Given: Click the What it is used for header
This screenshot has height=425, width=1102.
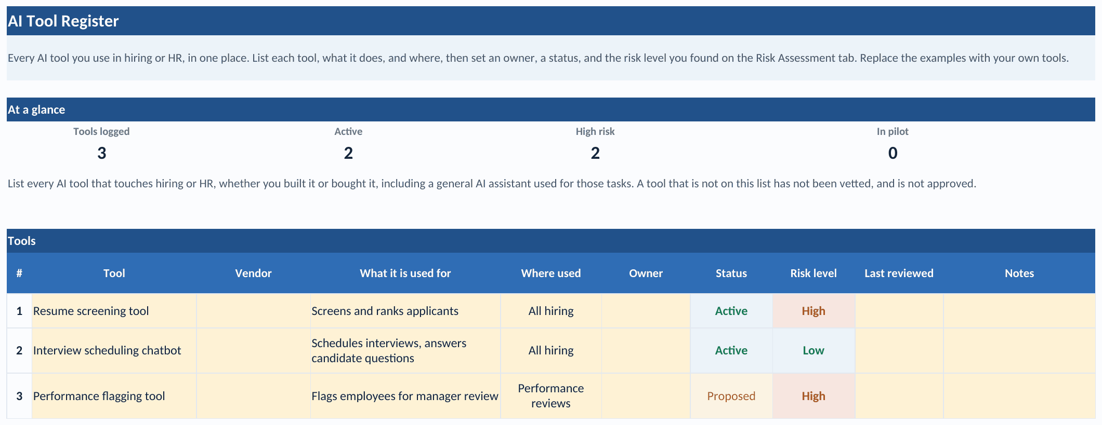Looking at the screenshot, I should 405,273.
